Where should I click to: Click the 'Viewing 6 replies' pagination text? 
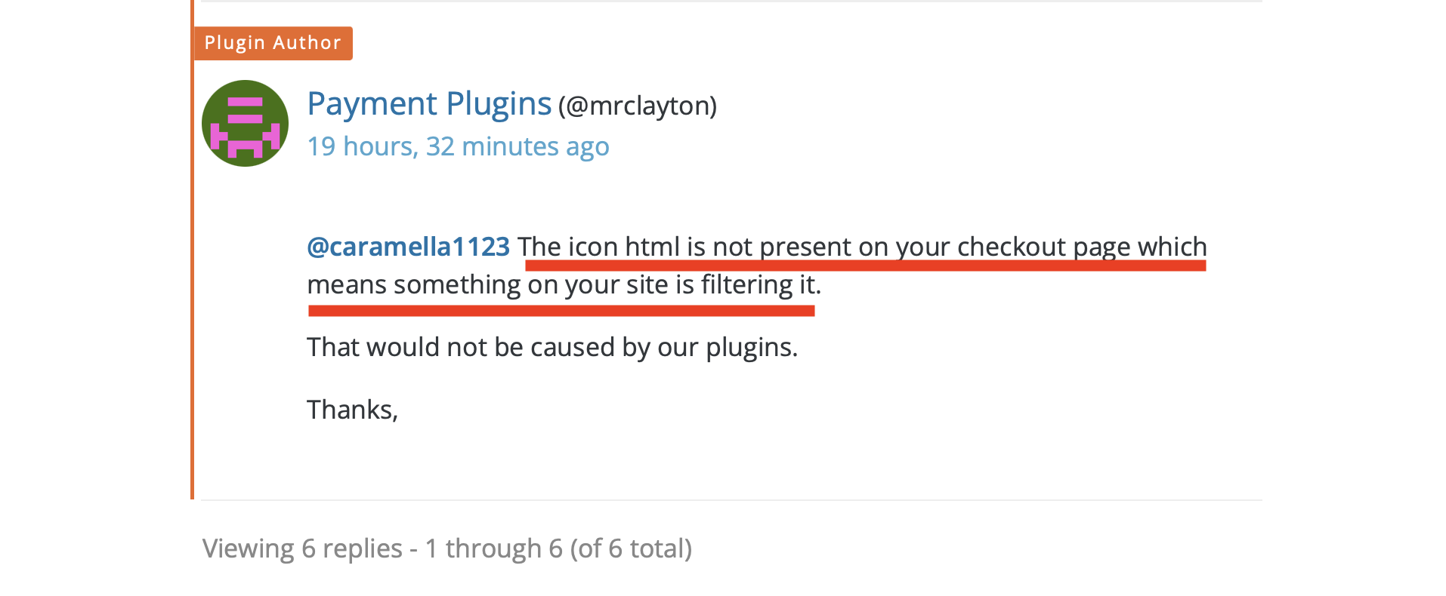(x=302, y=548)
